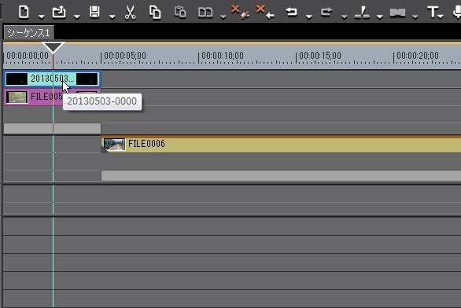The image size is (461, 308).
Task: Click the Replace clip icon
Action: (205, 13)
